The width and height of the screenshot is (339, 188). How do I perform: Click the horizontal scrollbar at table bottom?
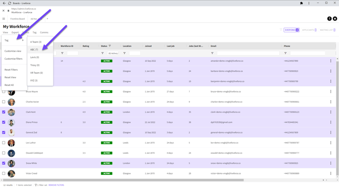point(123,180)
